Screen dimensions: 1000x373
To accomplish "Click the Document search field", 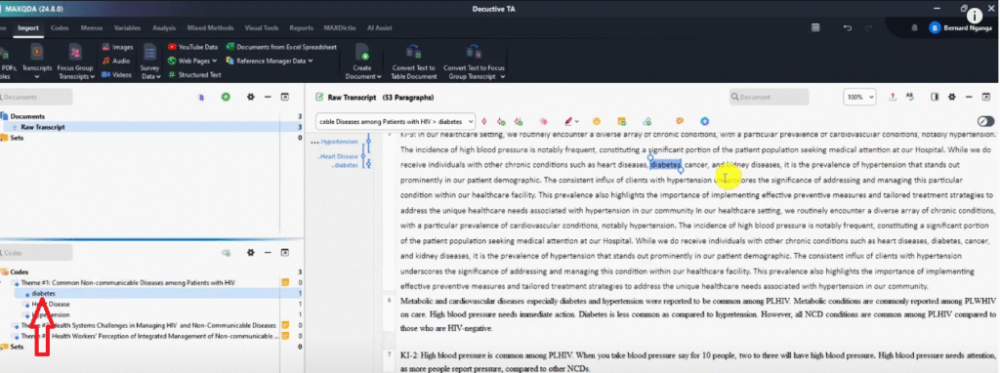I will tap(770, 97).
